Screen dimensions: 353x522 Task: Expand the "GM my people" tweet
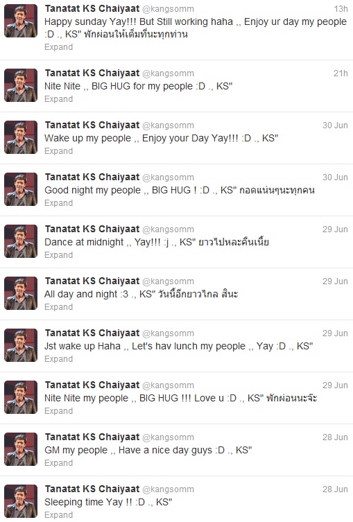click(59, 463)
